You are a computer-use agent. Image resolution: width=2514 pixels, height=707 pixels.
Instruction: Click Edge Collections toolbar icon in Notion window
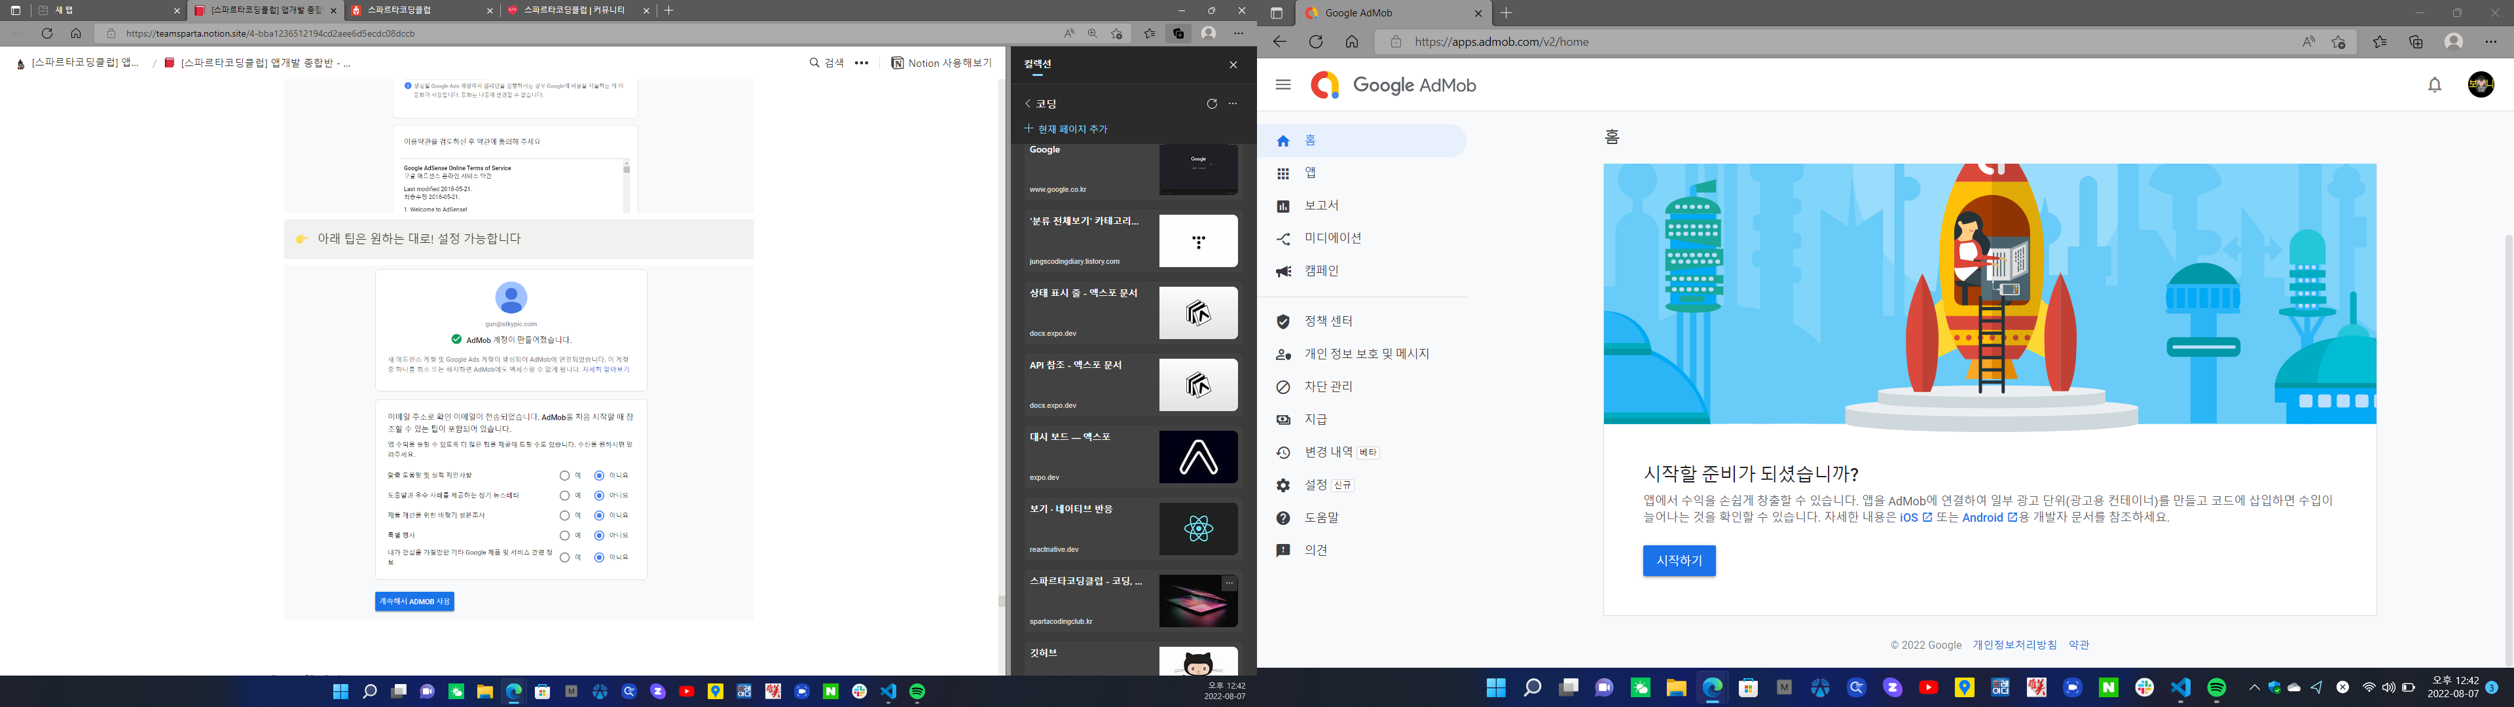pyautogui.click(x=1178, y=33)
